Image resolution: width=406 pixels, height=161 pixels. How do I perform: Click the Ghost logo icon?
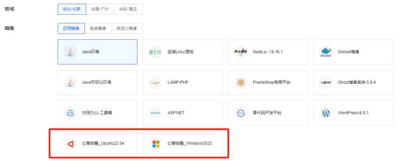click(x=326, y=83)
